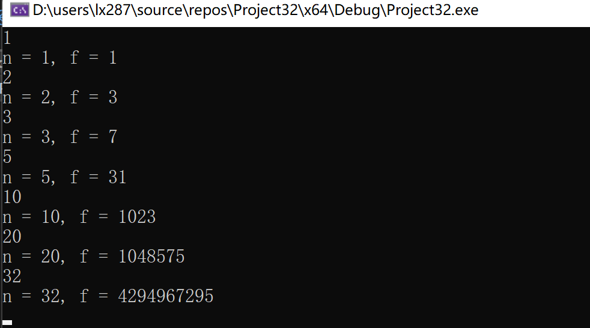
Task: Click the result value 1048575
Action: pyautogui.click(x=151, y=257)
